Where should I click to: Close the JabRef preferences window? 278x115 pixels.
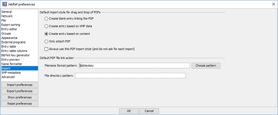[x=273, y=4]
